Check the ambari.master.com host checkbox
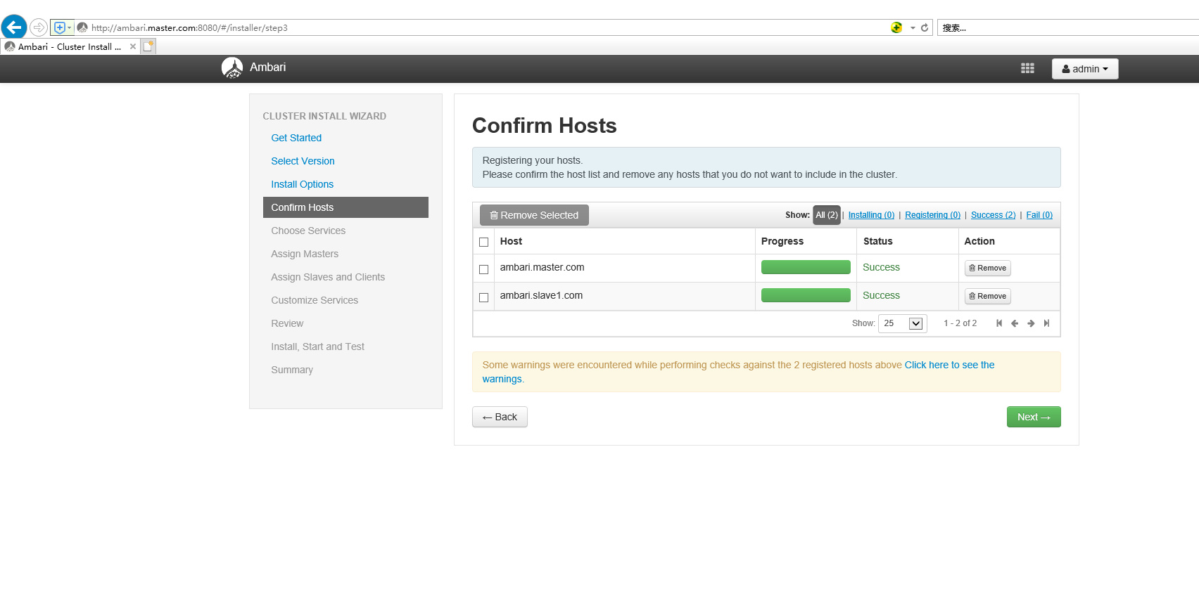 [x=483, y=269]
